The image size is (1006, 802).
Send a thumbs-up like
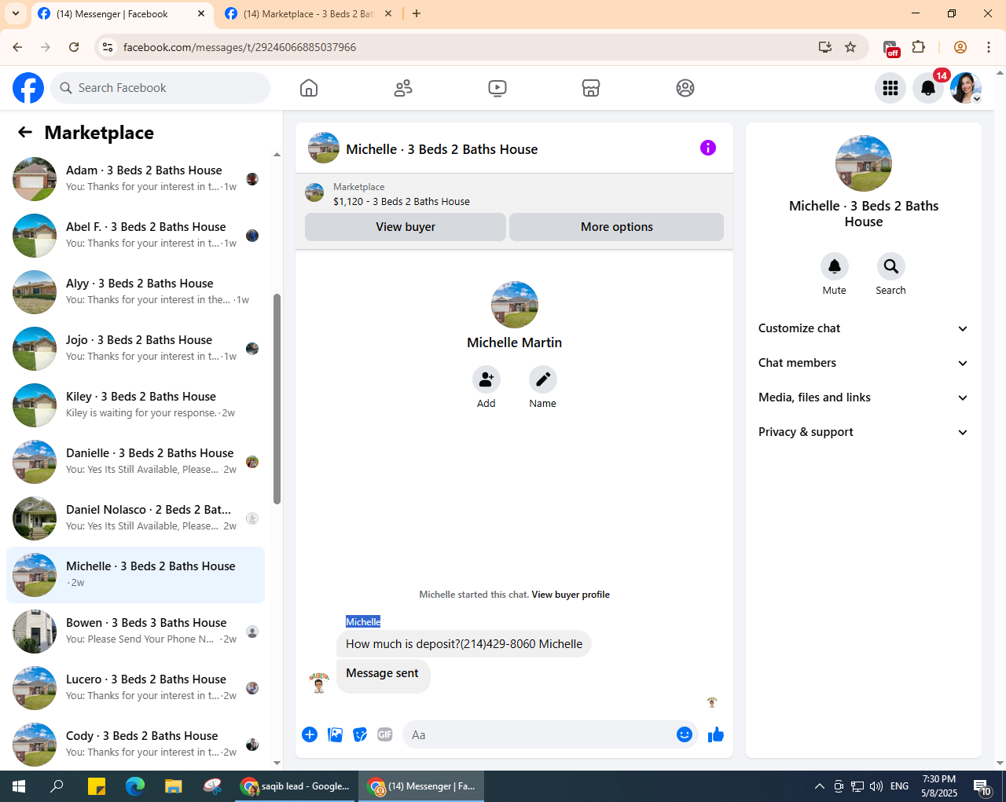(716, 734)
